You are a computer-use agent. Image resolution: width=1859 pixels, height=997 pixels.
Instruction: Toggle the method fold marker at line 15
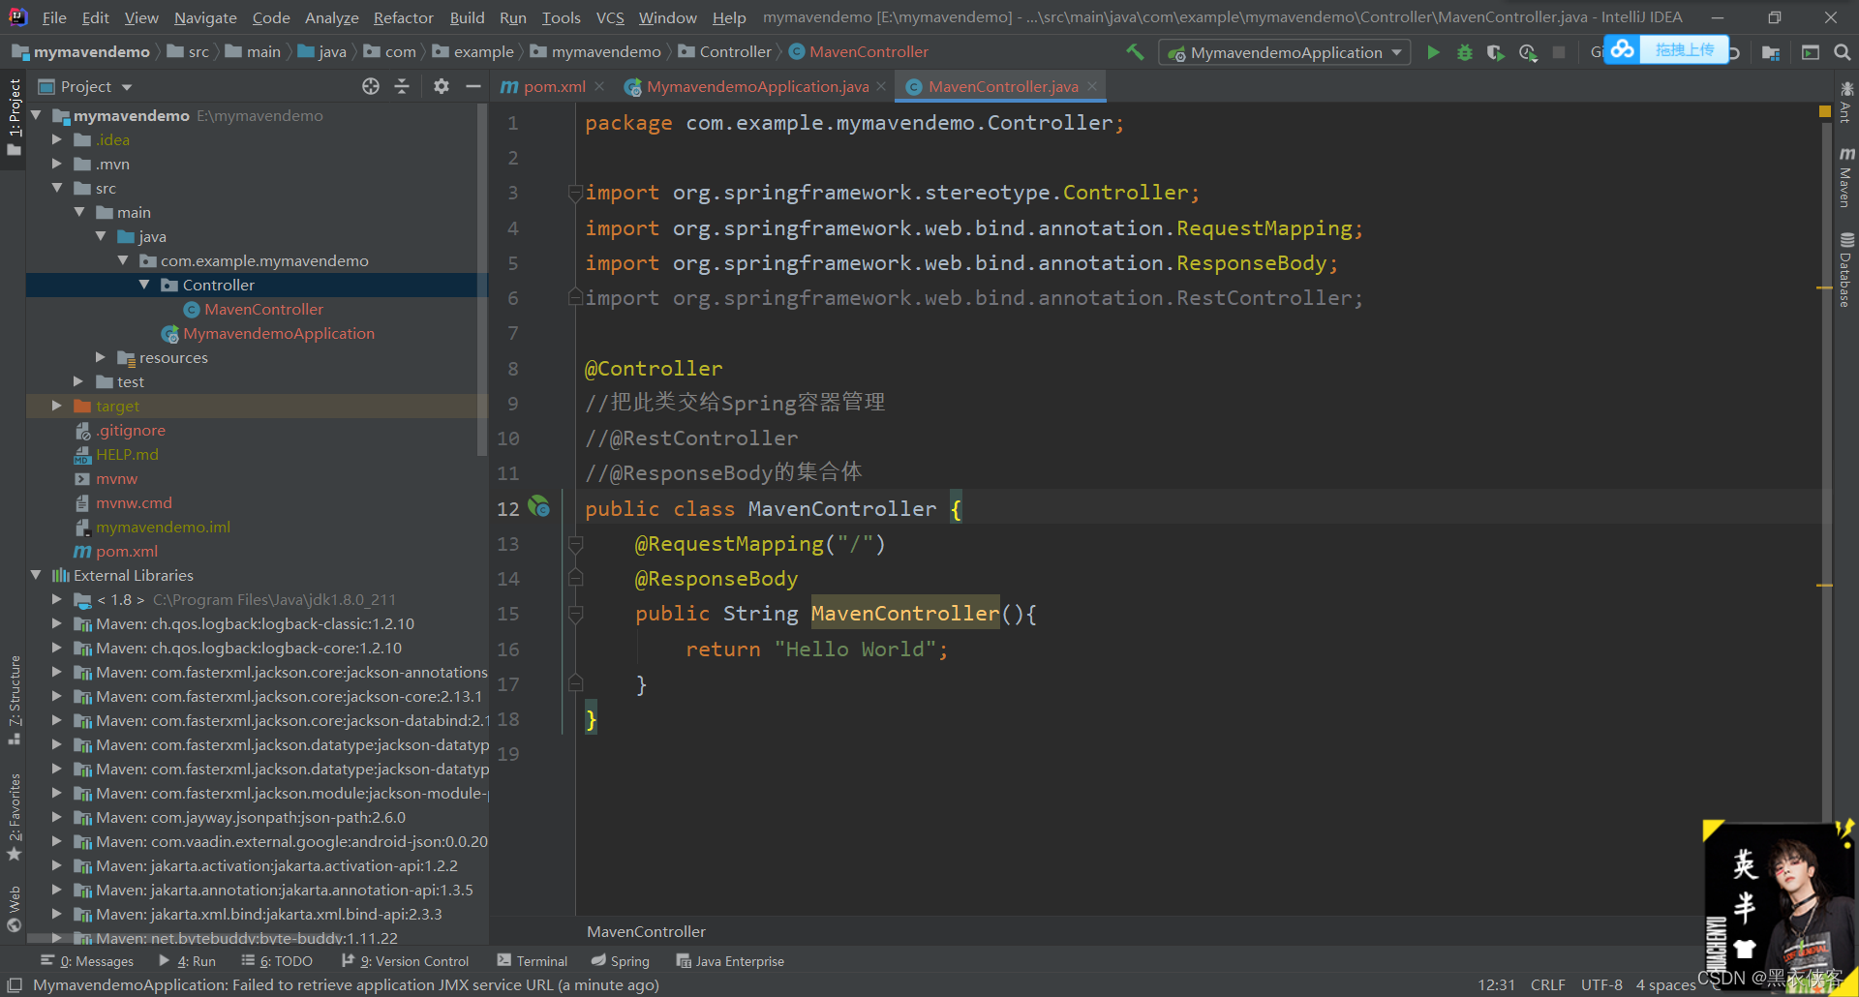(x=575, y=614)
